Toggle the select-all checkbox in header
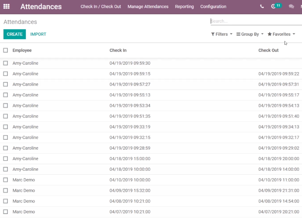The width and height of the screenshot is (302, 218). (x=5, y=51)
